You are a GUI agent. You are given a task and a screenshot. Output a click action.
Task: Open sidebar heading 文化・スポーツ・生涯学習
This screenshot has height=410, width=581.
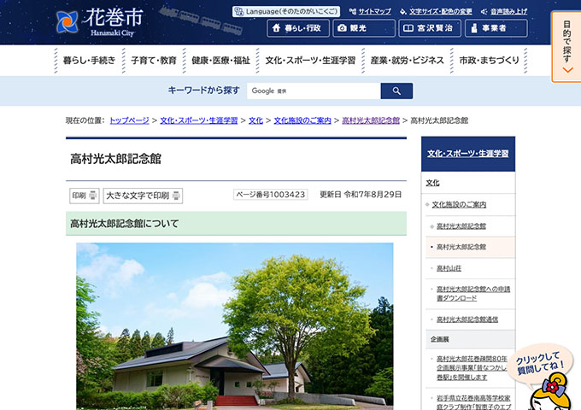(468, 154)
